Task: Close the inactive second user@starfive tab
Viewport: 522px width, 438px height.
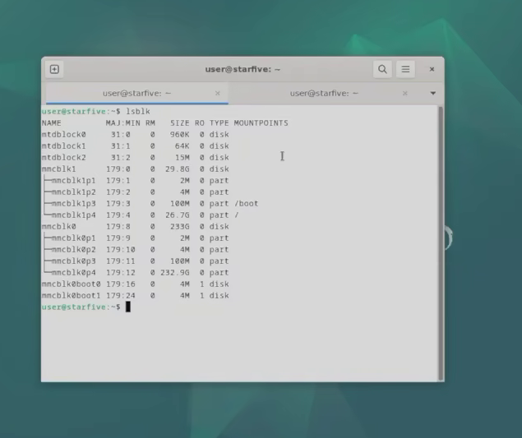Action: (404, 94)
